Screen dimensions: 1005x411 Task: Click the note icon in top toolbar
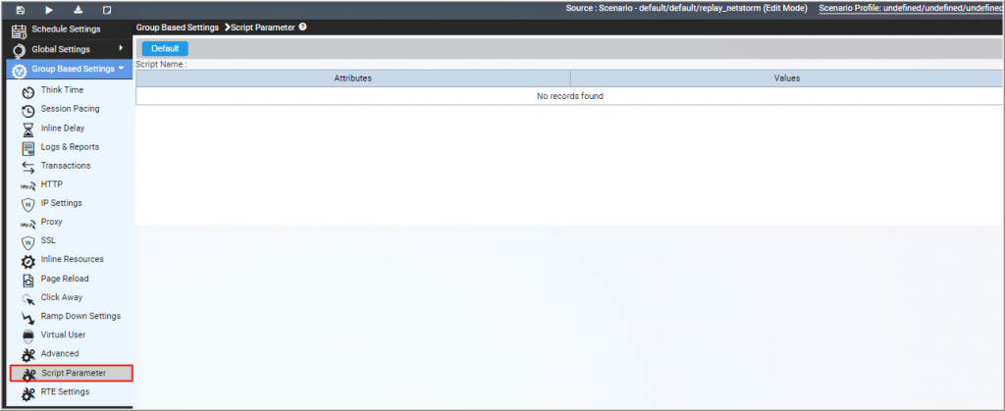pyautogui.click(x=107, y=10)
